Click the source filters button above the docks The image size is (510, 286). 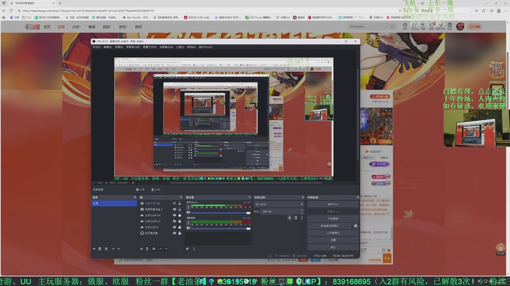click(156, 189)
